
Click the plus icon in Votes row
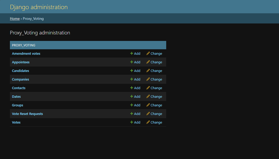[132, 122]
